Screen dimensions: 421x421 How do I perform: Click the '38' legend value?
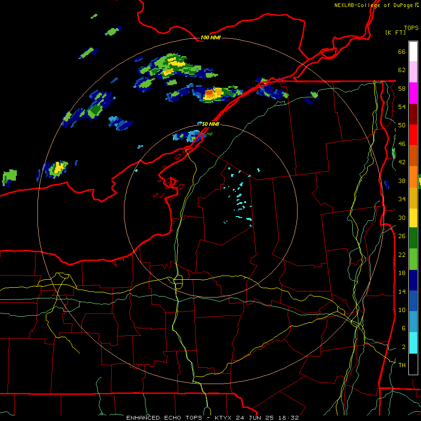402,181
